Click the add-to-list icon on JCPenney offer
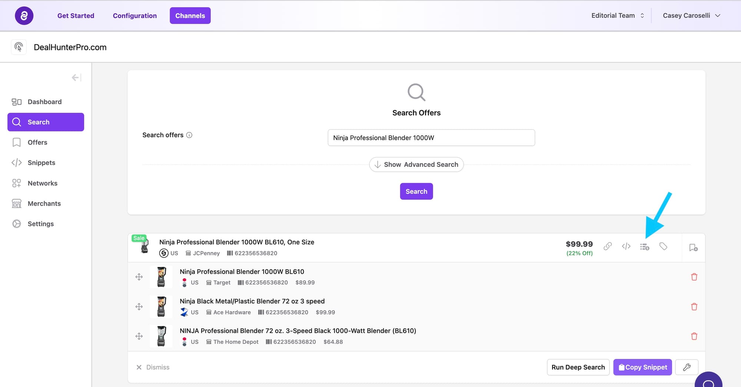Screen dimensions: 741x387 click(645, 247)
